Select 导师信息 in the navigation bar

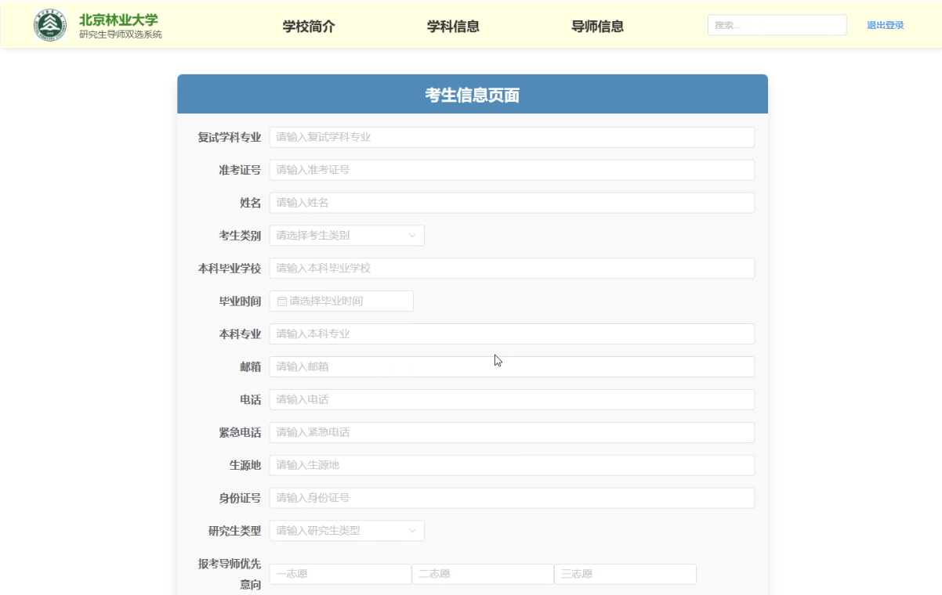(x=597, y=27)
